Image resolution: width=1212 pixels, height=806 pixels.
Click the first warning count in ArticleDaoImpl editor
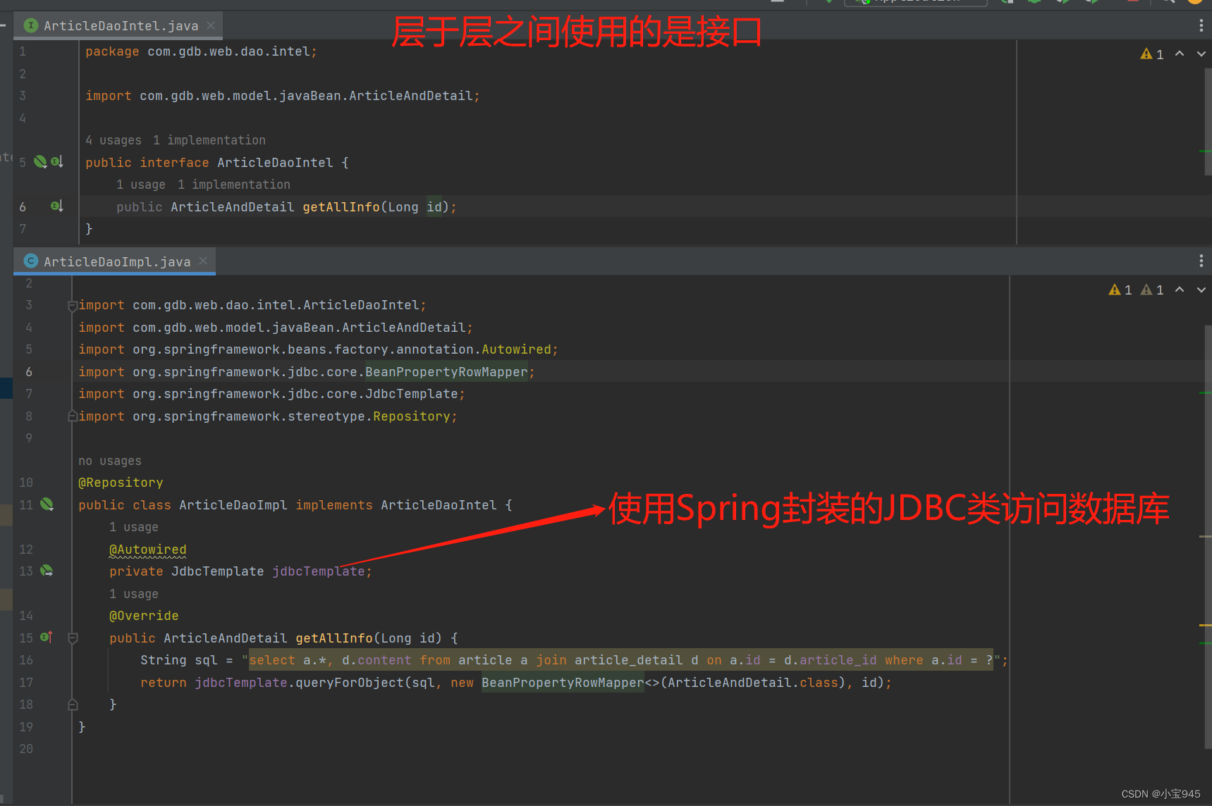pyautogui.click(x=1120, y=290)
